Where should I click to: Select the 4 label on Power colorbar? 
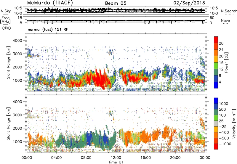tap(220, 82)
